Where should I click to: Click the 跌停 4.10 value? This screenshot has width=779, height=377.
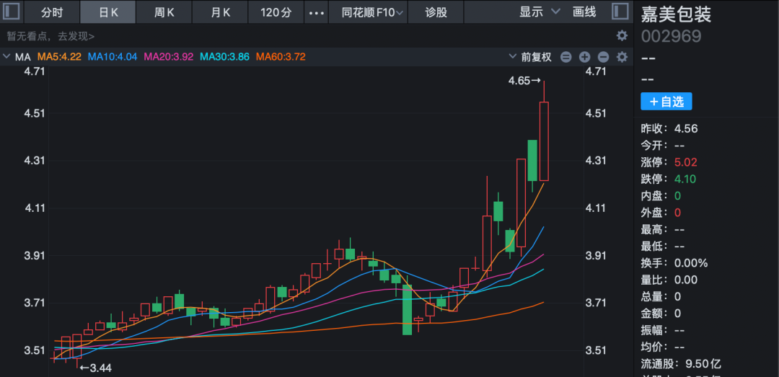pyautogui.click(x=685, y=179)
